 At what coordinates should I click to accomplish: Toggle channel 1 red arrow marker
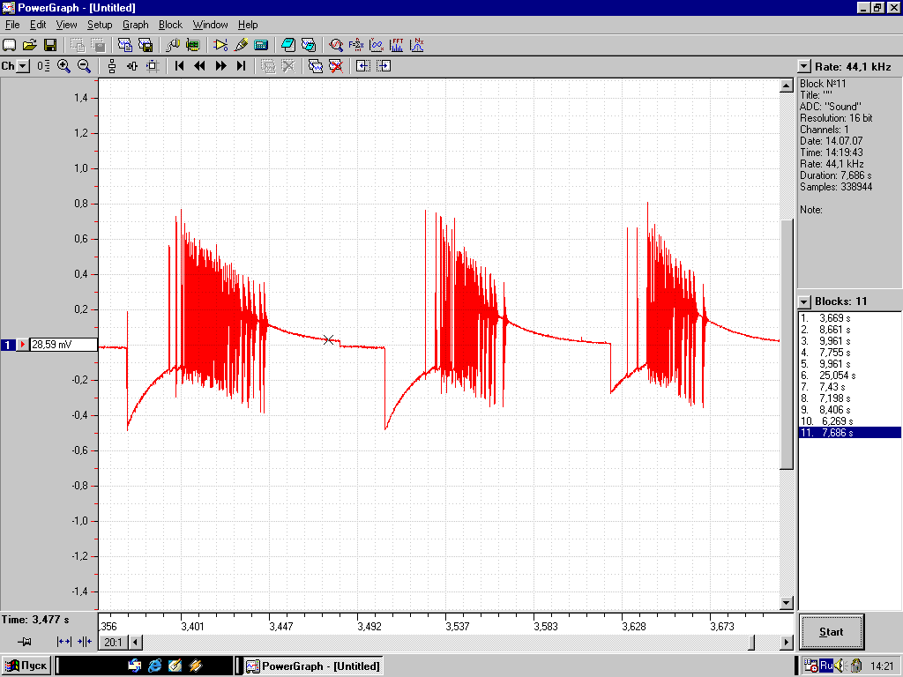tap(22, 345)
